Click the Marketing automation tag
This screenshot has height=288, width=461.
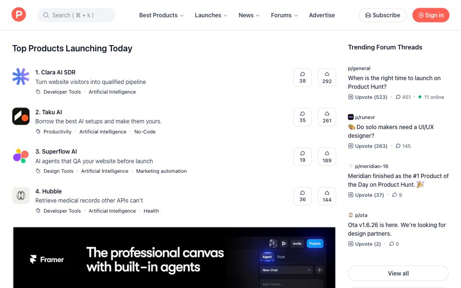161,171
